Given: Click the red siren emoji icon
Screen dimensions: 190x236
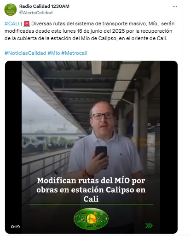Looking at the screenshot, I should pyautogui.click(x=27, y=24).
